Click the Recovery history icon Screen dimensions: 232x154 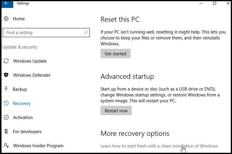tap(6, 103)
